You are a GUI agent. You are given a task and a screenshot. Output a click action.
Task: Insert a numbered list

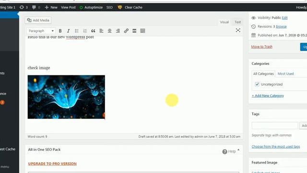[x=85, y=31]
